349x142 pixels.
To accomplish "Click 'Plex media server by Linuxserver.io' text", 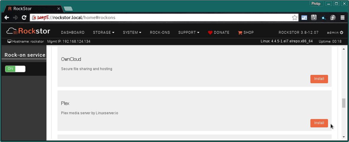I will point(89,113).
